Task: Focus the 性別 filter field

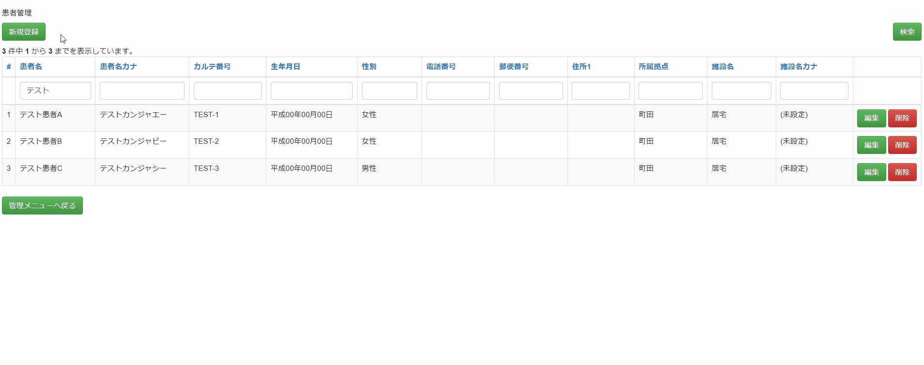Action: [x=390, y=91]
